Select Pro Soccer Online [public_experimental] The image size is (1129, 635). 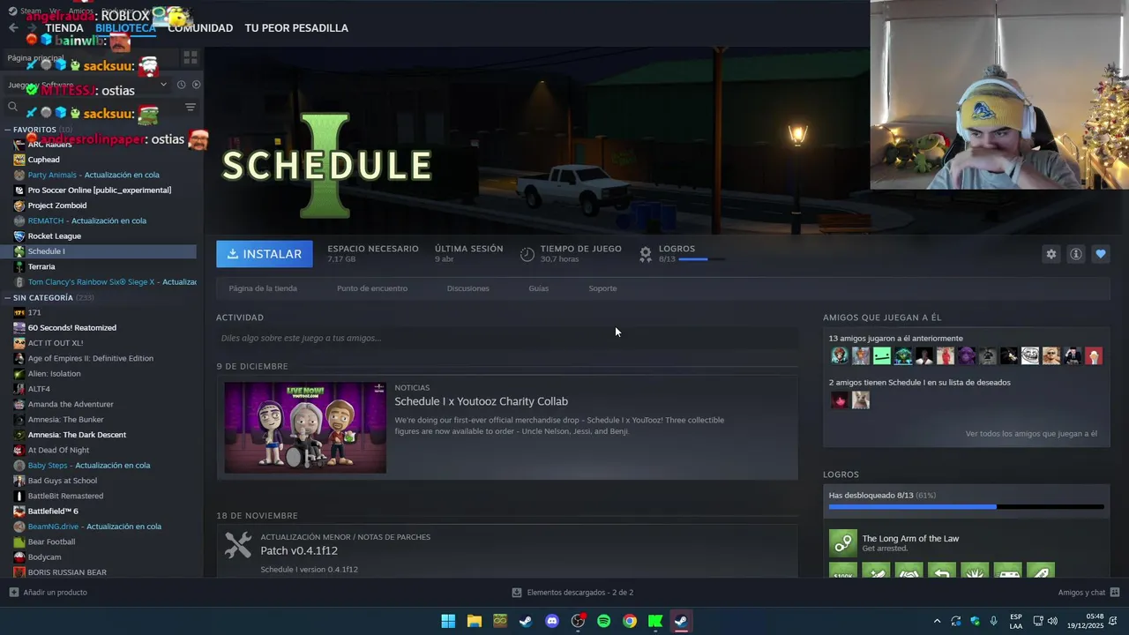pyautogui.click(x=100, y=190)
